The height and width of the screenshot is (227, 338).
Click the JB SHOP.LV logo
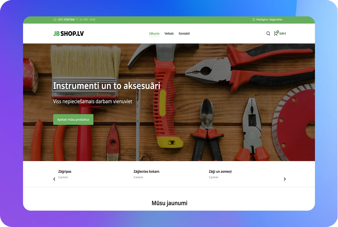(x=68, y=33)
